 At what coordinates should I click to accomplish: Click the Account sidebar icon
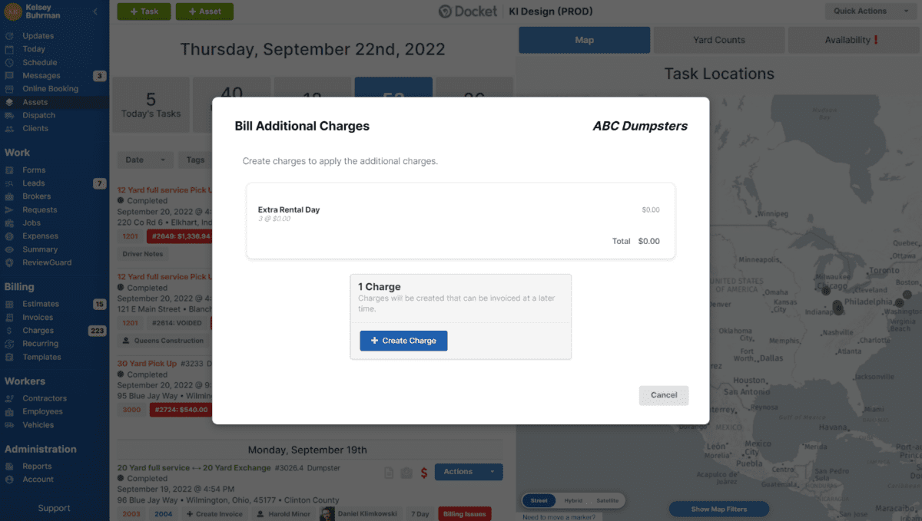pos(9,480)
